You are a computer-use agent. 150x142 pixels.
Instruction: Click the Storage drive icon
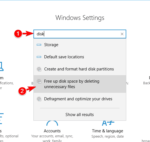[x=39, y=45]
